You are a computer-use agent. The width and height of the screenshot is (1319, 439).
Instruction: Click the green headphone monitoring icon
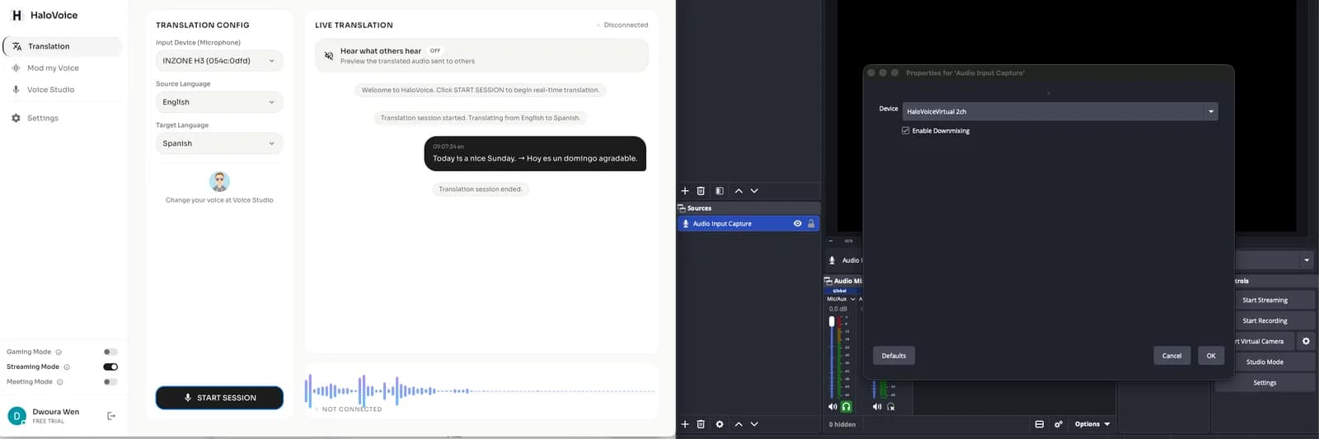coord(846,407)
